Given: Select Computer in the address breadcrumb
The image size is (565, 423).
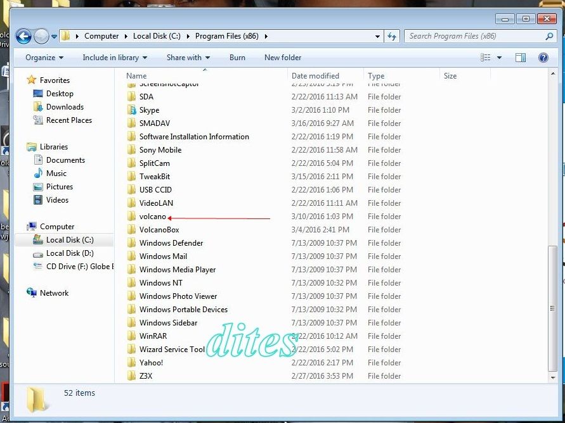Looking at the screenshot, I should pos(101,36).
